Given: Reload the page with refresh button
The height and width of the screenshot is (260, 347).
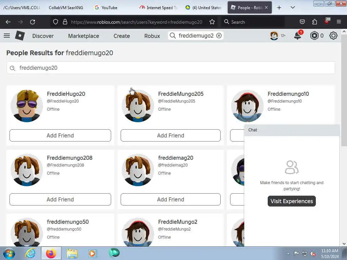Looking at the screenshot, I should [x=33, y=22].
